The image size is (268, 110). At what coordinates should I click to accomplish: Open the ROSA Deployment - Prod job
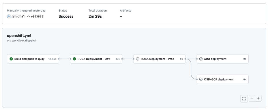[160, 59]
